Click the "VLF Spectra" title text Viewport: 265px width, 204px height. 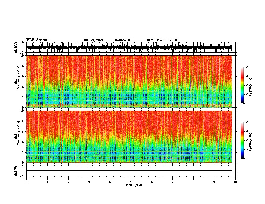pos(38,40)
